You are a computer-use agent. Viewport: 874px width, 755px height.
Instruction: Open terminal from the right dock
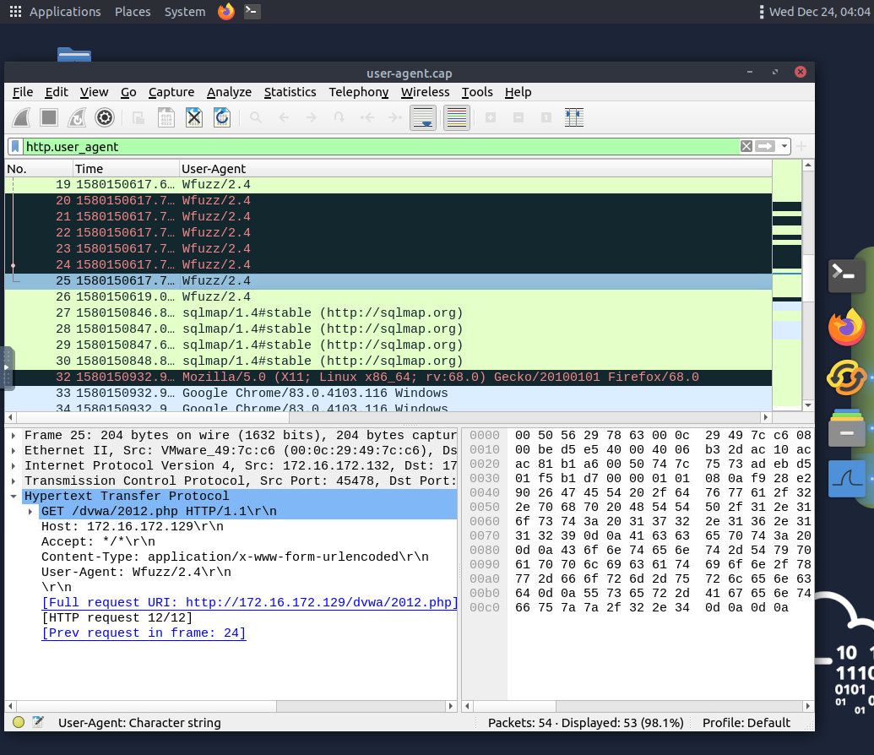[846, 275]
